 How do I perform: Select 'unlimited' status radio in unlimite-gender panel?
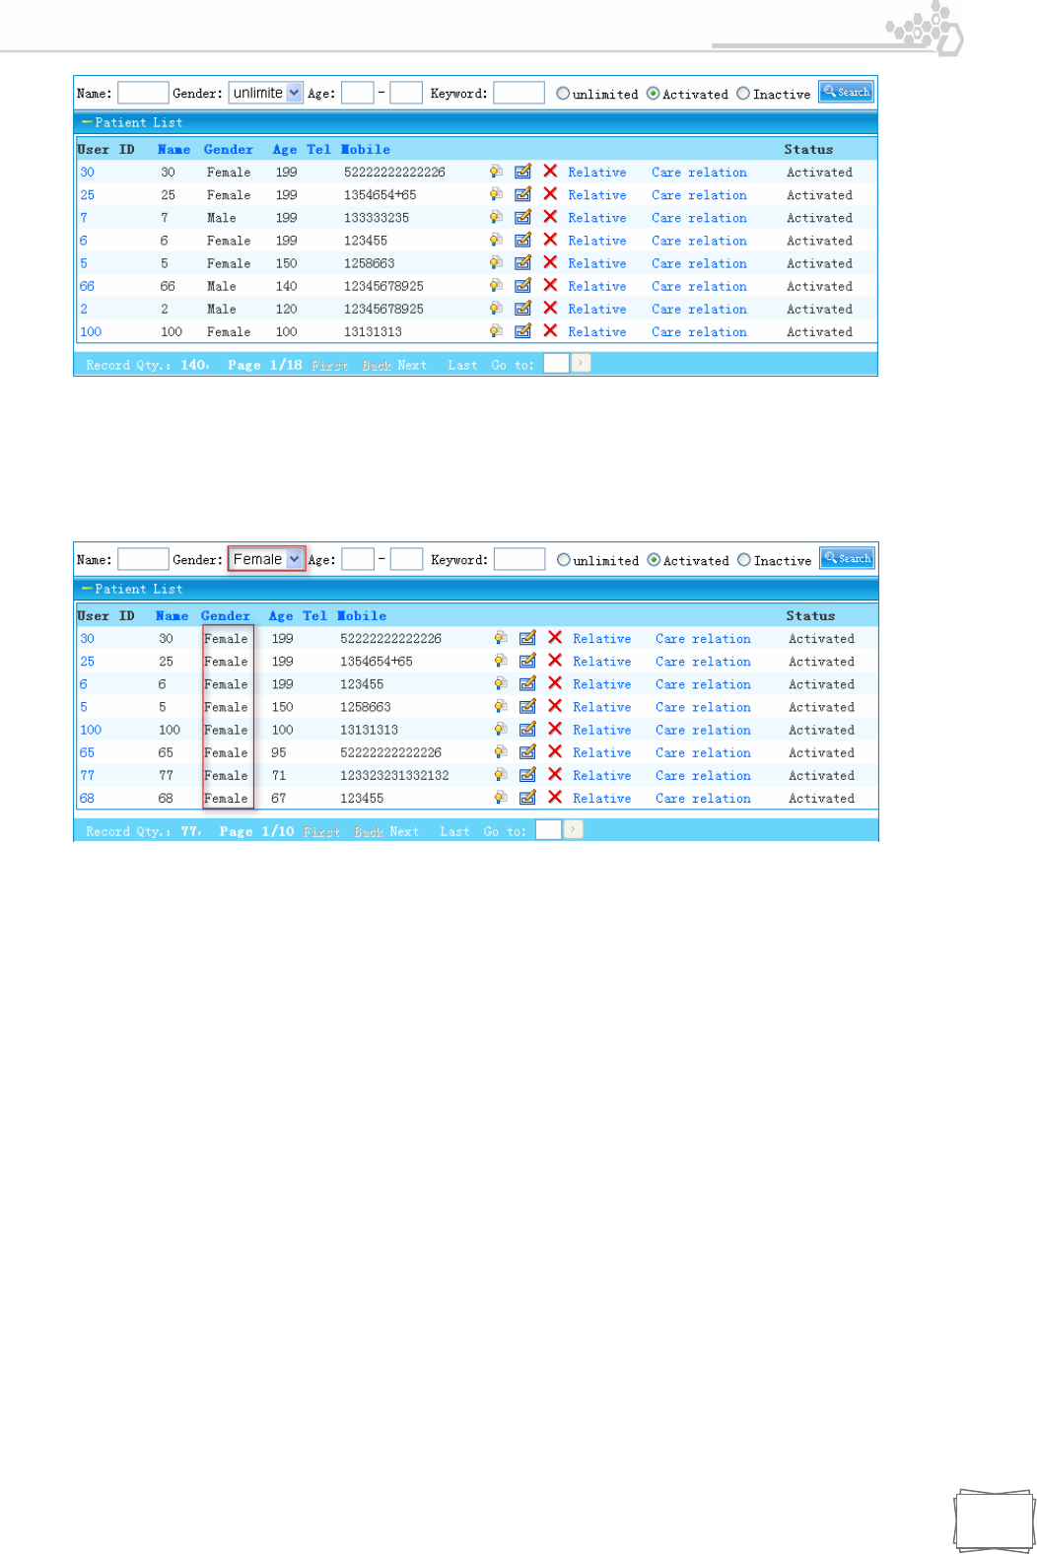(563, 94)
